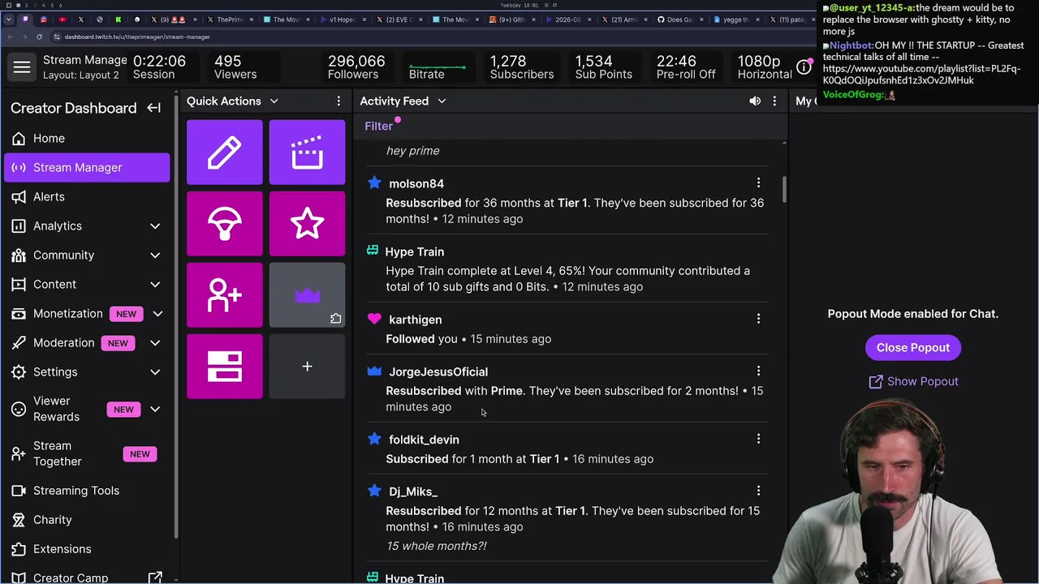Click the Show Popout link
This screenshot has width=1039, height=584.
pyautogui.click(x=913, y=381)
